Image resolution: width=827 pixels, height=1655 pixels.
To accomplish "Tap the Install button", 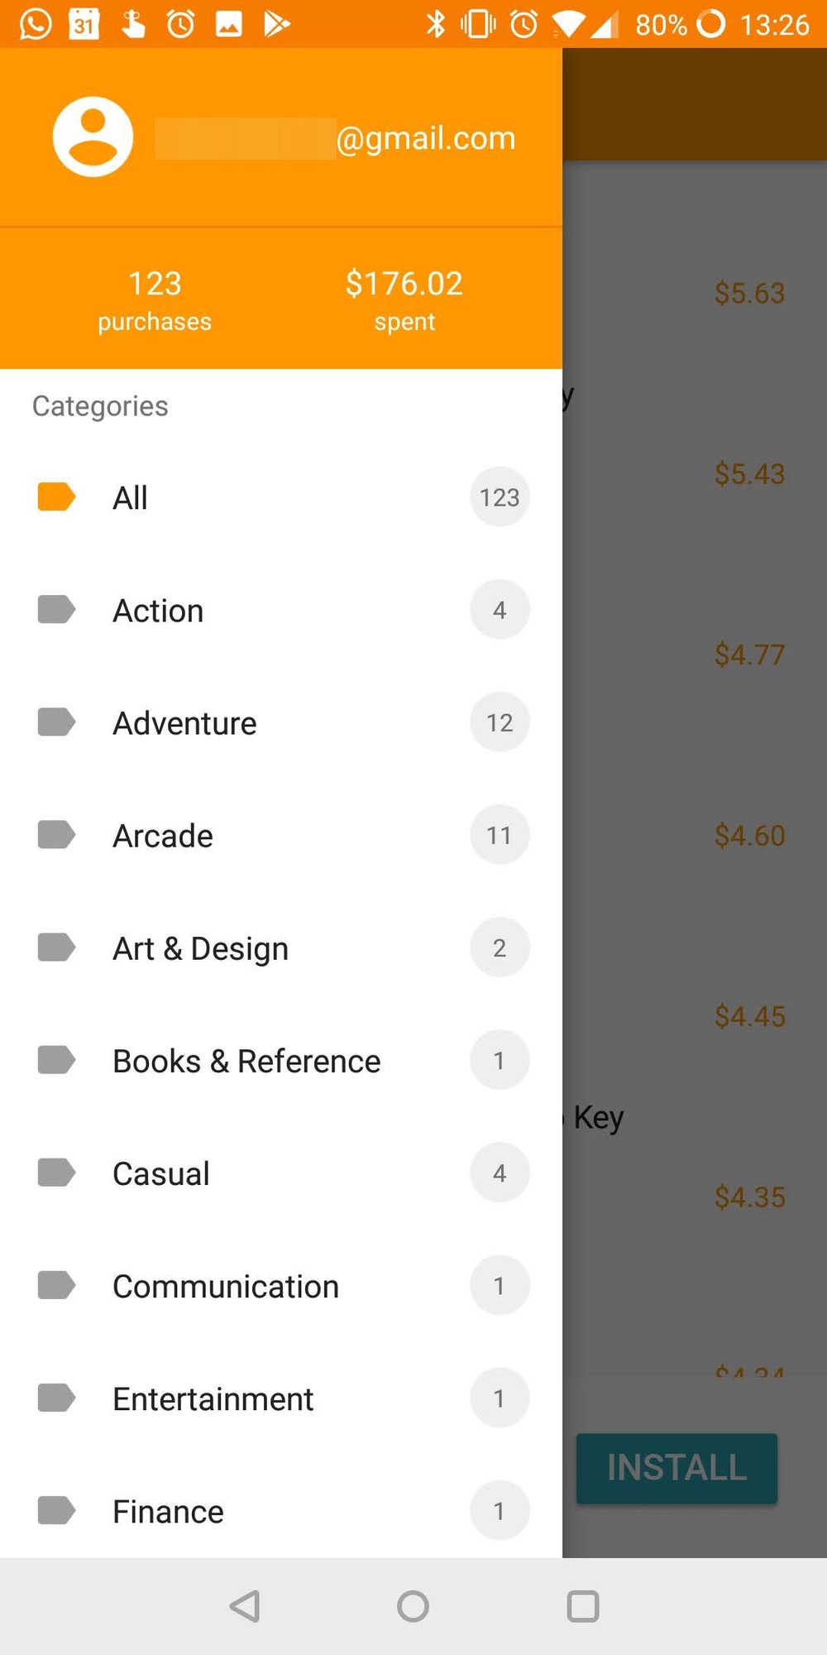I will click(676, 1468).
